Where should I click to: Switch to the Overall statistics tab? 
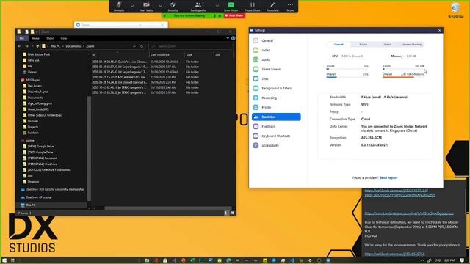(339, 44)
